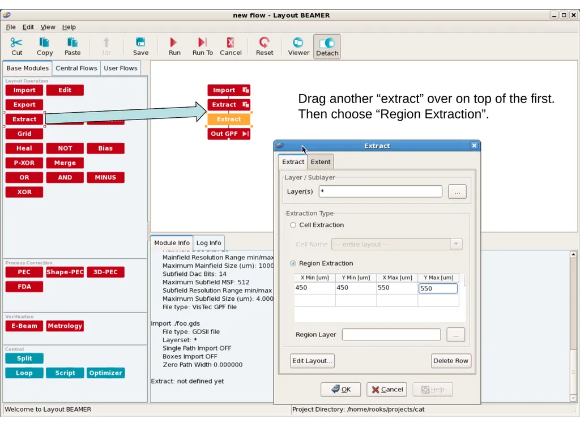Select the Heal module
This screenshot has height=435, width=580.
[24, 148]
